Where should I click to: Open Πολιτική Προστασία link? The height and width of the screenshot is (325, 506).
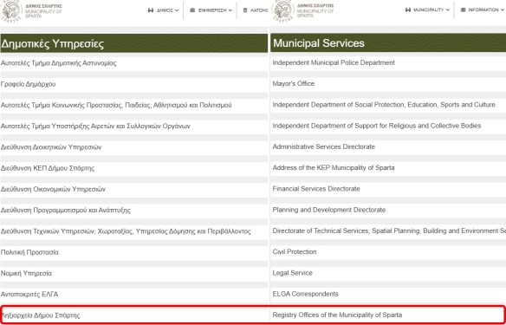tap(29, 252)
